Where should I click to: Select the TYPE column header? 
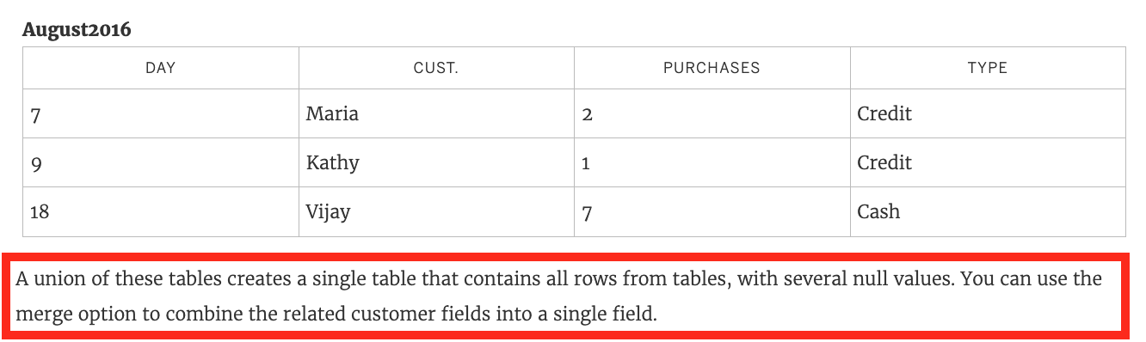988,68
